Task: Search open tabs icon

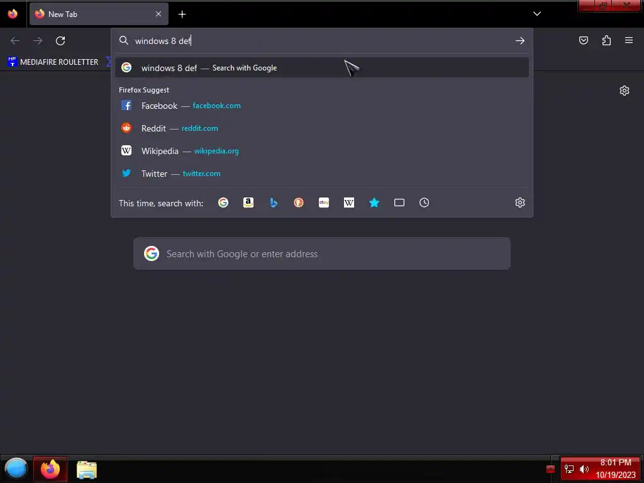Action: pos(399,203)
